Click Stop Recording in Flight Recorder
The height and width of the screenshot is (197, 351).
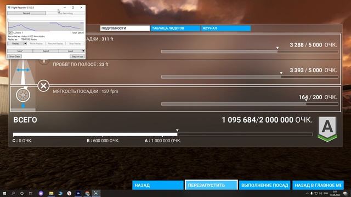click(x=65, y=13)
